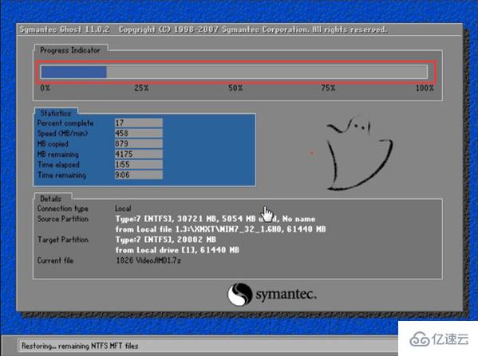Click the Restoring status bar message

(80, 346)
